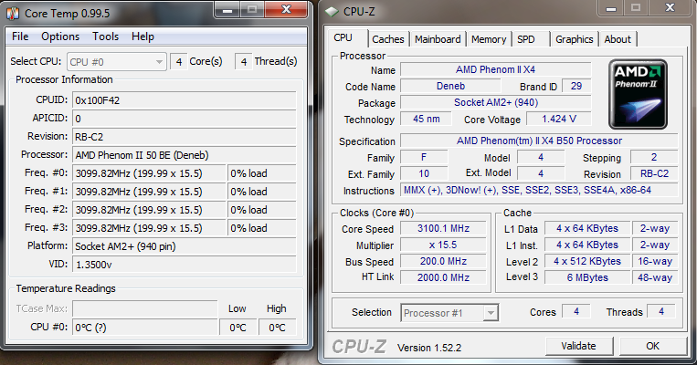Click the Level 3 cache value 6 MBytes
The image size is (697, 365).
coord(587,277)
